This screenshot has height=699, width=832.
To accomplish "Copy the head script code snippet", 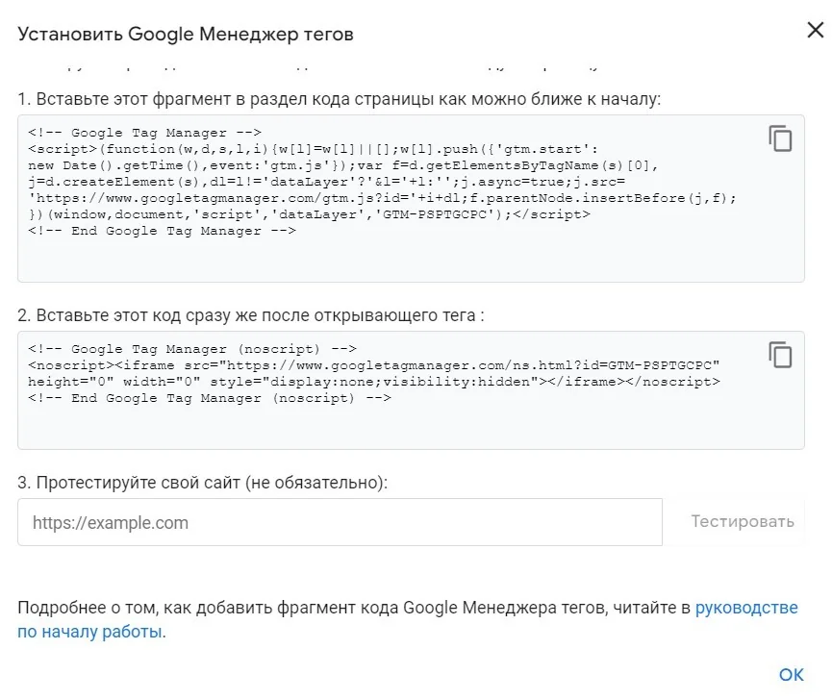I will point(780,138).
